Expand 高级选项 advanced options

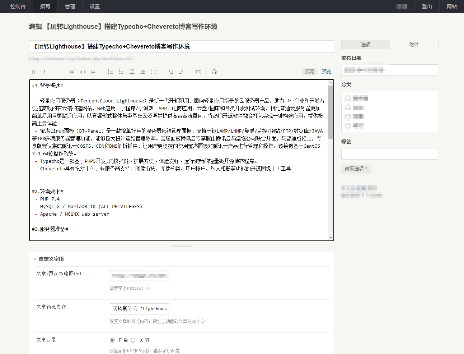[x=356, y=169]
